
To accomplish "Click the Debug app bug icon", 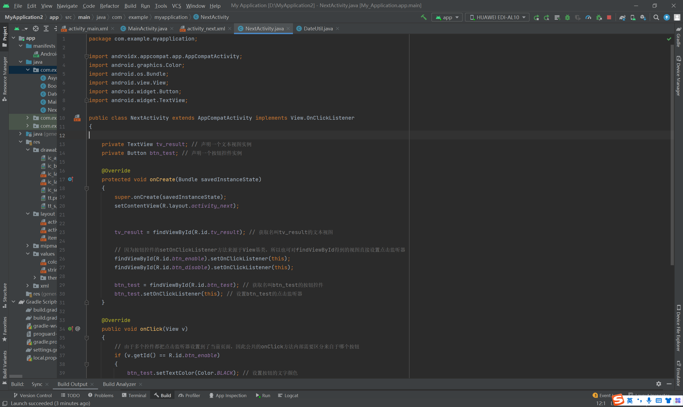I will pos(567,17).
